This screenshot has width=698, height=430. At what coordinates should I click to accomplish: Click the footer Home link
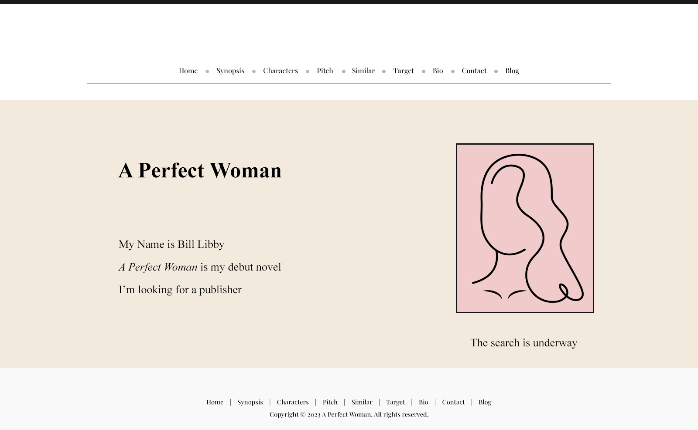pos(215,402)
